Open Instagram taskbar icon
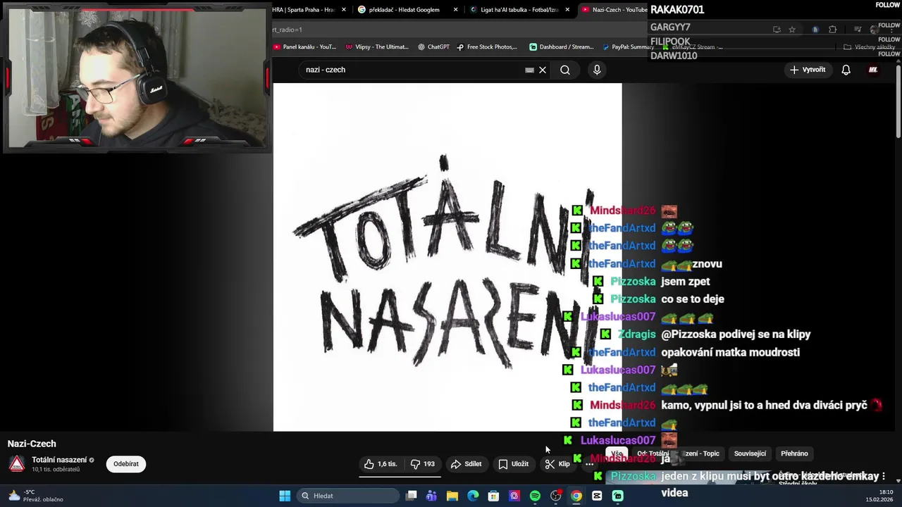The image size is (902, 507). pyautogui.click(x=514, y=496)
